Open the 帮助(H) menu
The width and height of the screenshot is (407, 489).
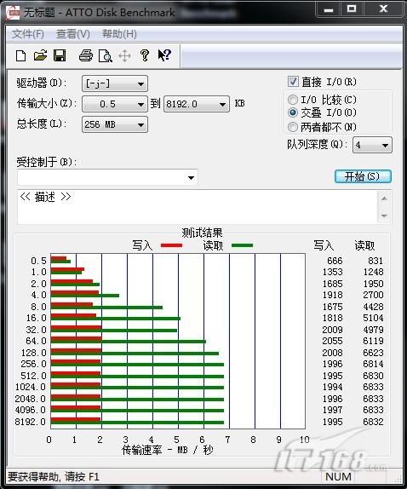tap(119, 34)
